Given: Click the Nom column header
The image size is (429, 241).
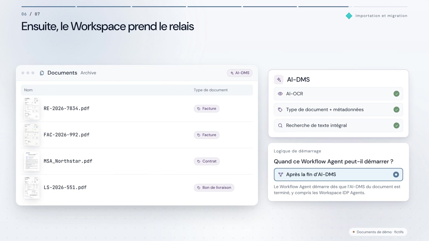Looking at the screenshot, I should click(28, 90).
